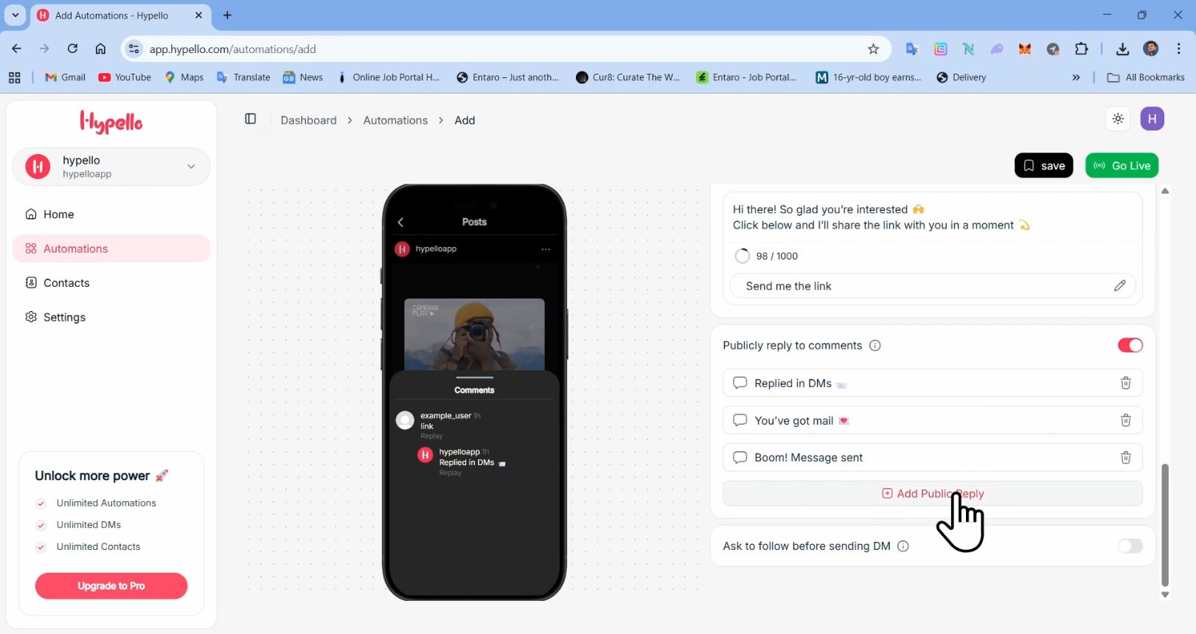Disable 'Publicly reply to comments' toggle

[1130, 346]
